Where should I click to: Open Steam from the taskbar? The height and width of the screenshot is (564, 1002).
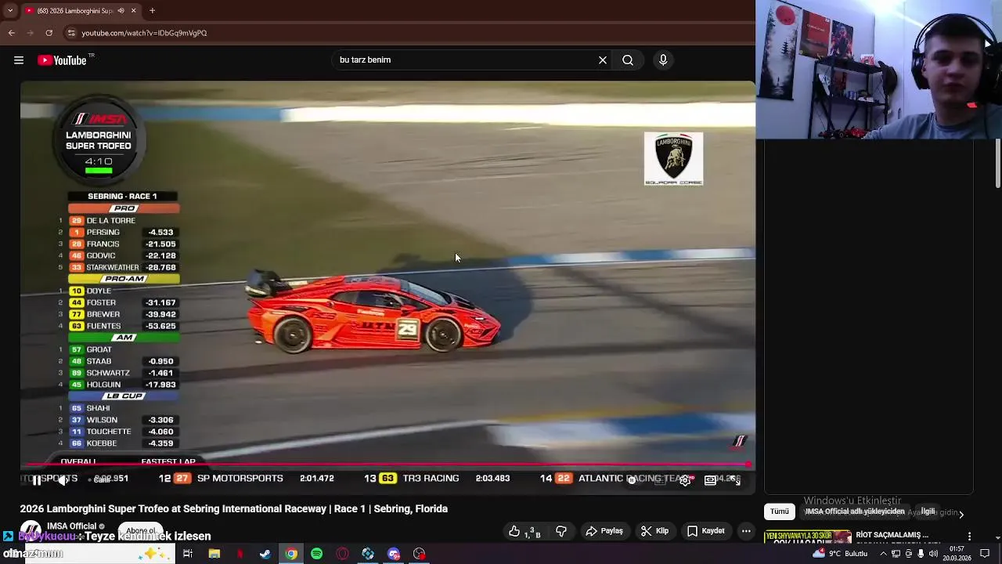tap(265, 554)
